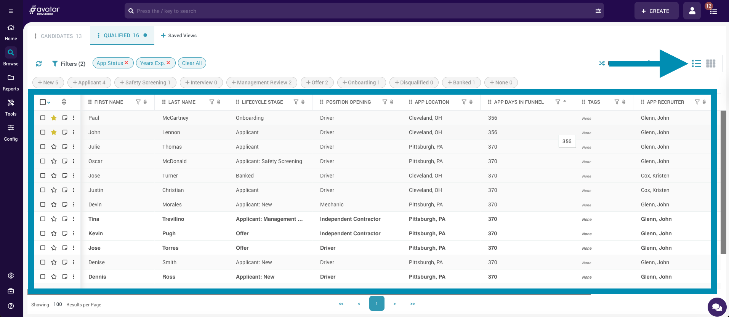Open the chat bubble support widget
The width and height of the screenshot is (729, 317).
[716, 307]
